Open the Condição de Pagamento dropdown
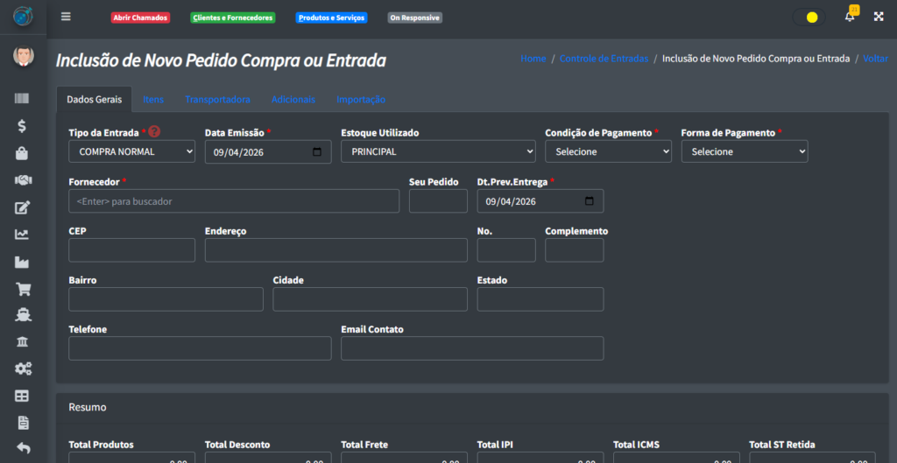Screen dimensions: 897x463 608,151
